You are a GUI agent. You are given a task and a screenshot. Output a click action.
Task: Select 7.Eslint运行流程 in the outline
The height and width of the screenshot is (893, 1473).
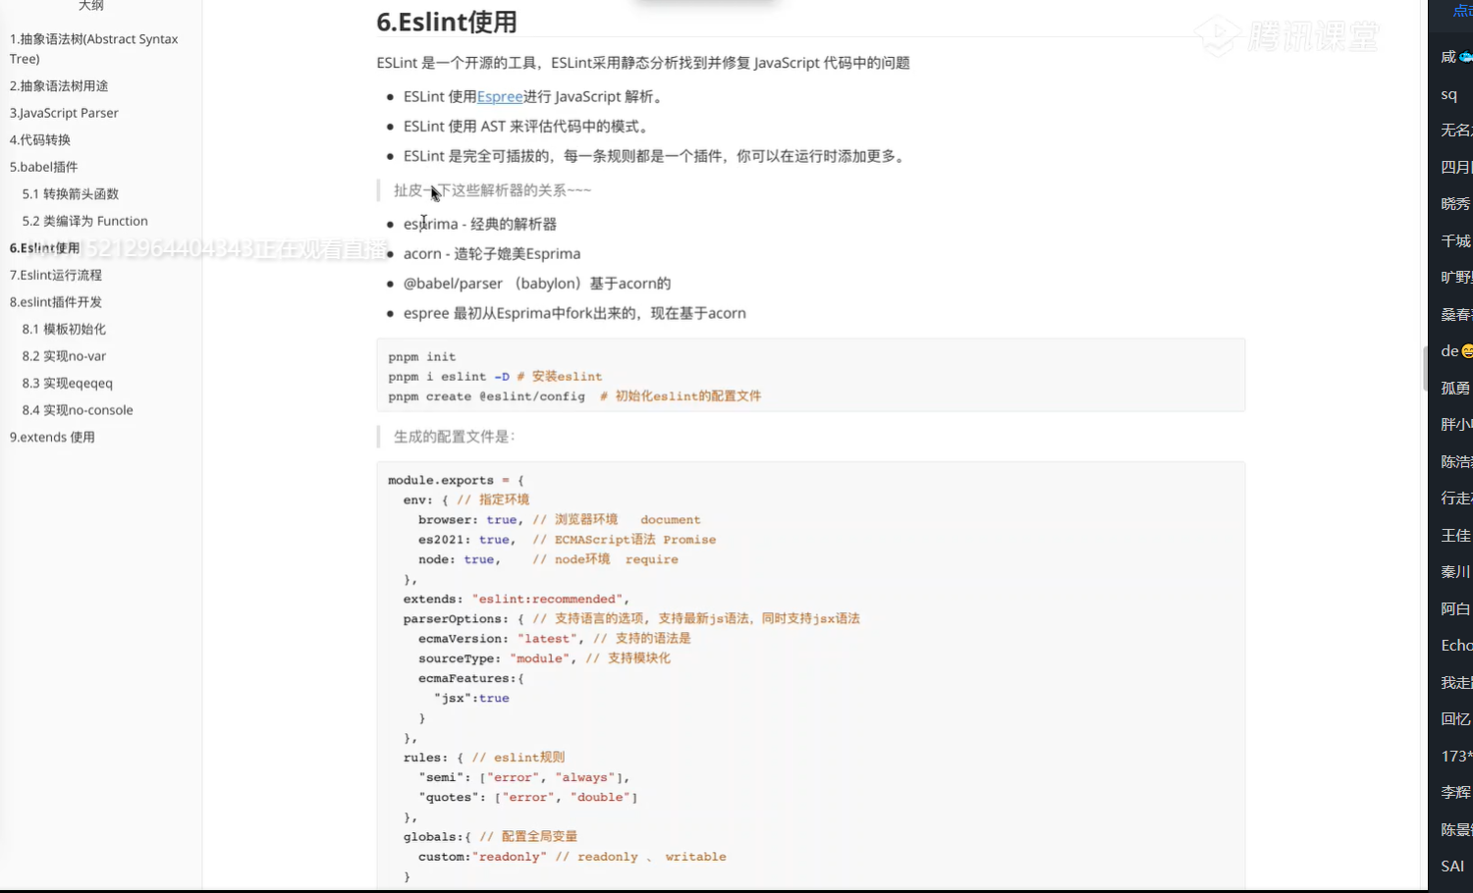coord(56,275)
